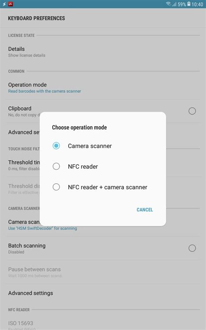Select NFC reader + camera scanner option
Screen dimensions: 206x330
[103, 187]
